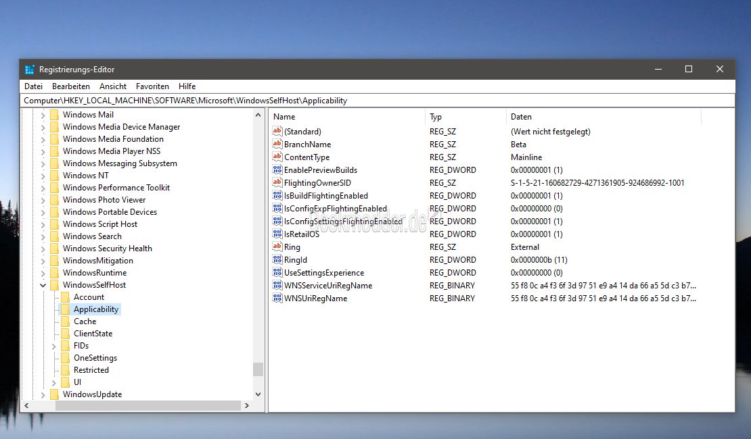Click the Cache folder icon

pos(65,321)
